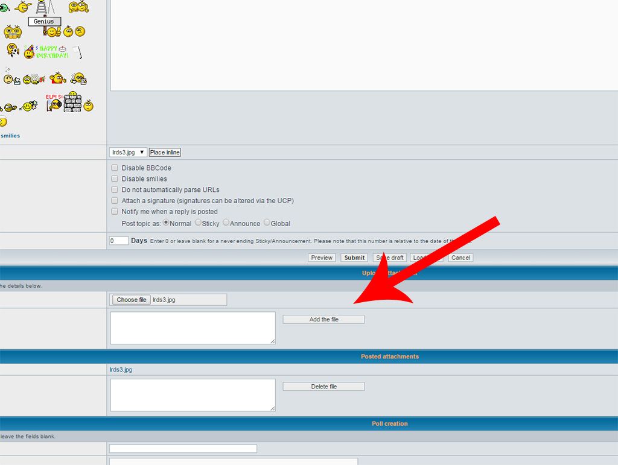Insert the beer-clinking smileys emoticon
Image resolution: width=618 pixels, height=465 pixels.
pos(13,31)
